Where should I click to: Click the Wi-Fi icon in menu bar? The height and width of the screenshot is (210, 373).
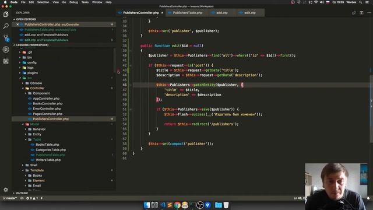tap(316, 2)
